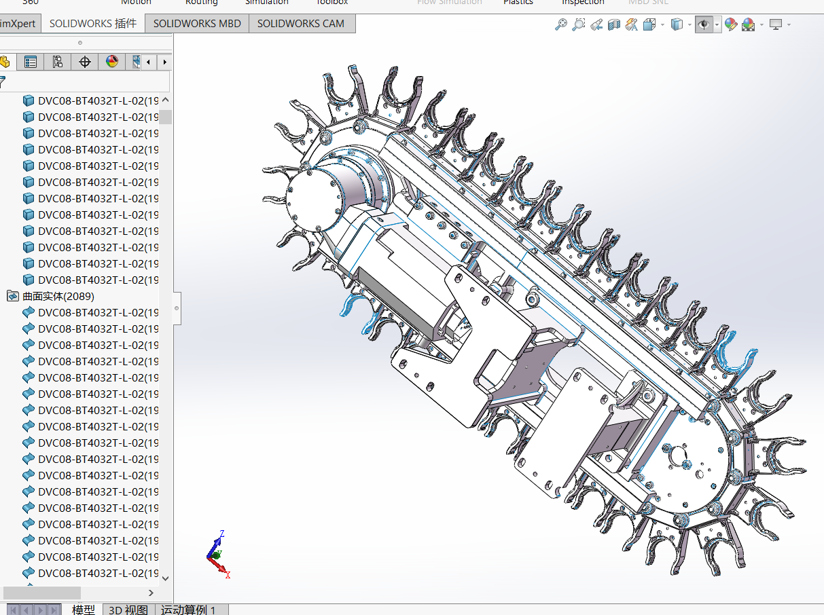The height and width of the screenshot is (615, 824).
Task: Switch to the DimXpert command tab
Action: point(19,24)
